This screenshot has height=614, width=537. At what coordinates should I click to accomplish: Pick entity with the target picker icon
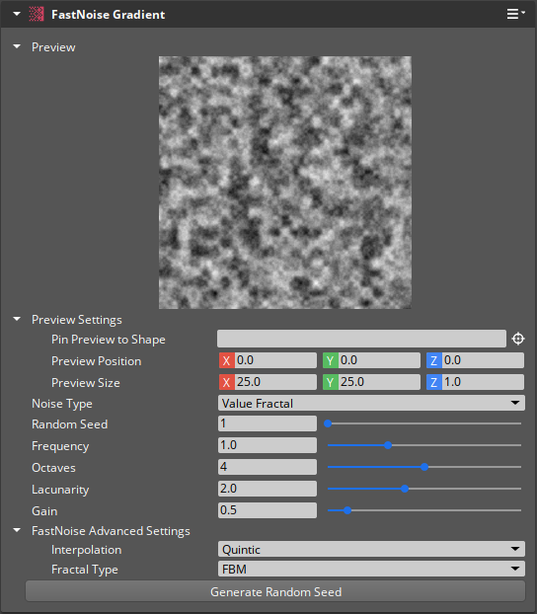click(x=518, y=339)
